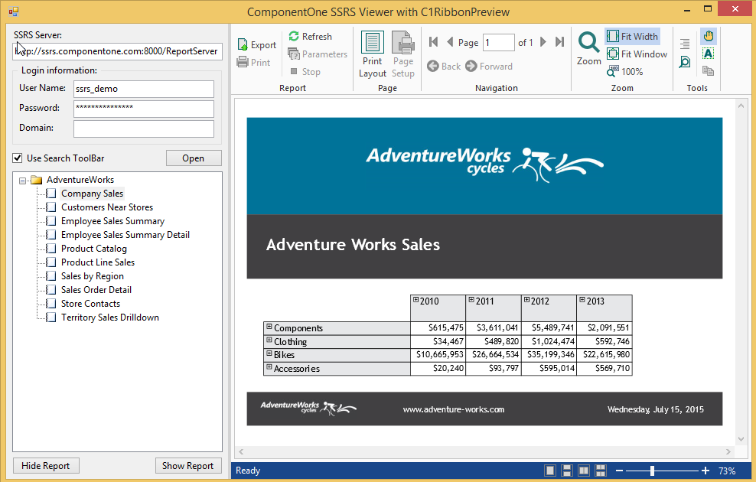Select the Sales Order Detail report
The height and width of the screenshot is (482, 756).
coord(96,290)
